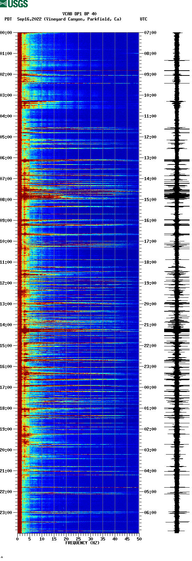Click the frequency axis value 40
Screen dimensions: 192x561
pyautogui.click(x=115, y=539)
